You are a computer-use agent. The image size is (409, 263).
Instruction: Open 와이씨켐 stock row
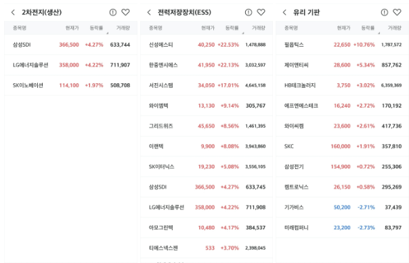point(342,126)
